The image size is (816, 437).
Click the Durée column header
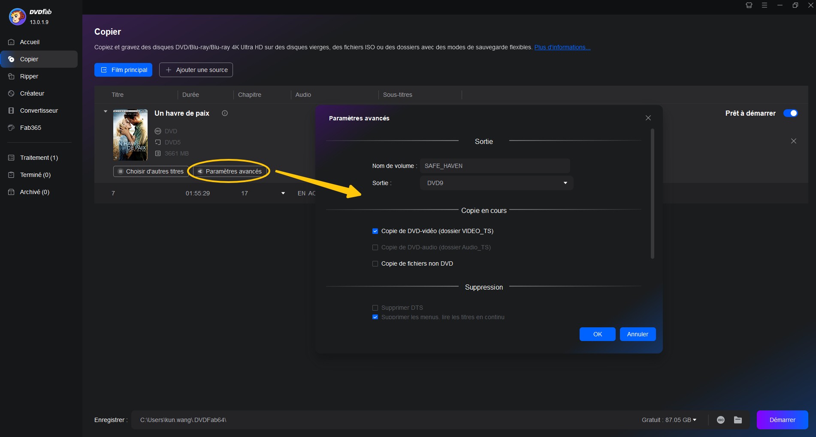[x=190, y=95]
